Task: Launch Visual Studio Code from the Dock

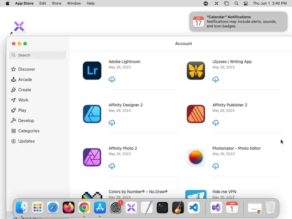Action: click(x=194, y=207)
